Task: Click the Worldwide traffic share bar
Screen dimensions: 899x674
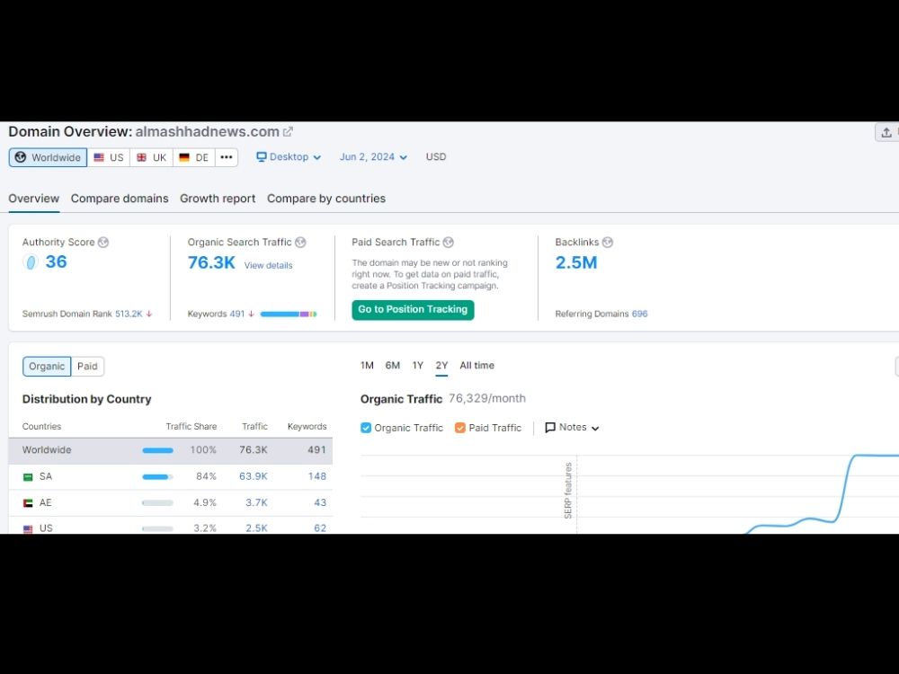Action: [157, 450]
